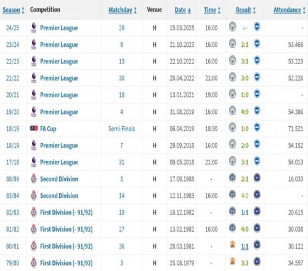308x271 pixels.
Task: Click Premier League logo in 24/25 row
Action: click(34, 28)
